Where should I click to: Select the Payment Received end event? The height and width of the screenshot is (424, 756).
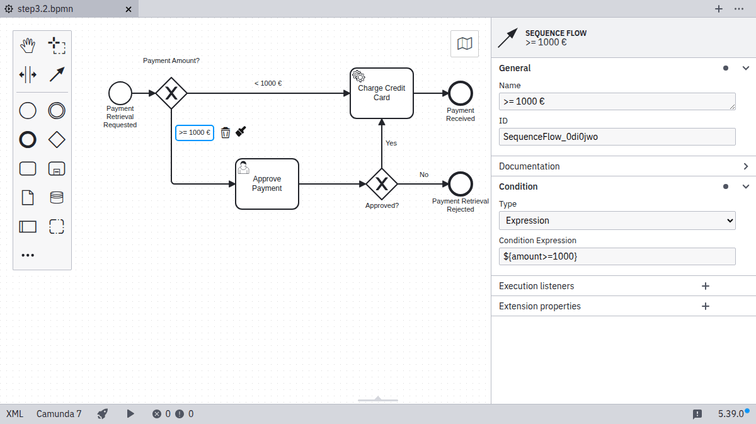coord(461,93)
